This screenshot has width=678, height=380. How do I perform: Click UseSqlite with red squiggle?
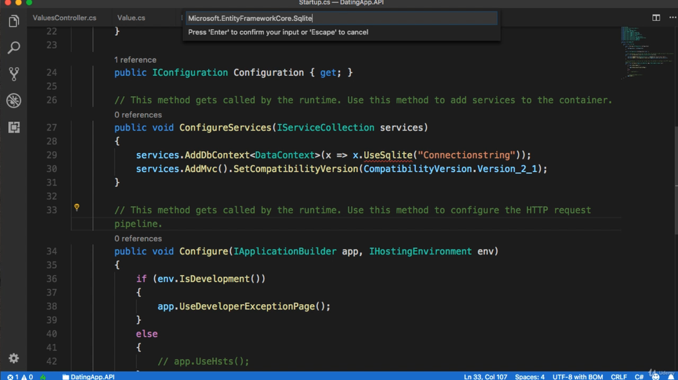(x=388, y=155)
